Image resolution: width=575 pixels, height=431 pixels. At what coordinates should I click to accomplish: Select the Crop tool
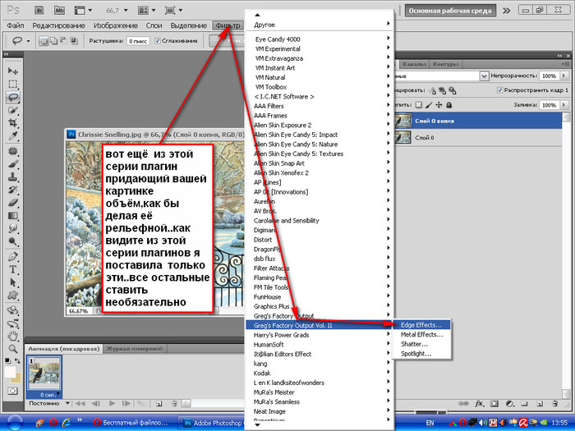pyautogui.click(x=13, y=123)
